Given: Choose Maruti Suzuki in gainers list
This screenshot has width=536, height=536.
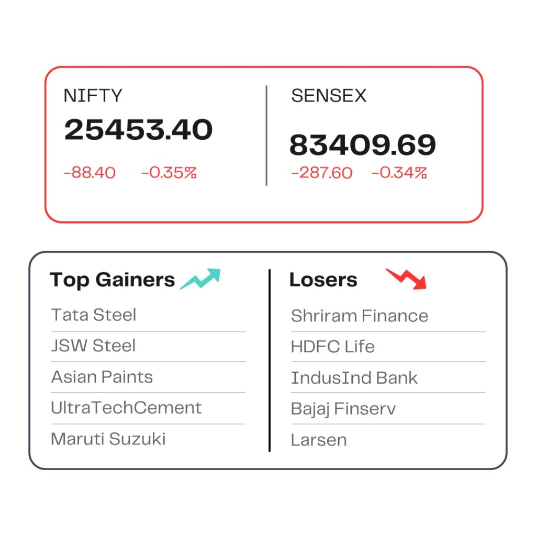Looking at the screenshot, I should click(x=108, y=439).
